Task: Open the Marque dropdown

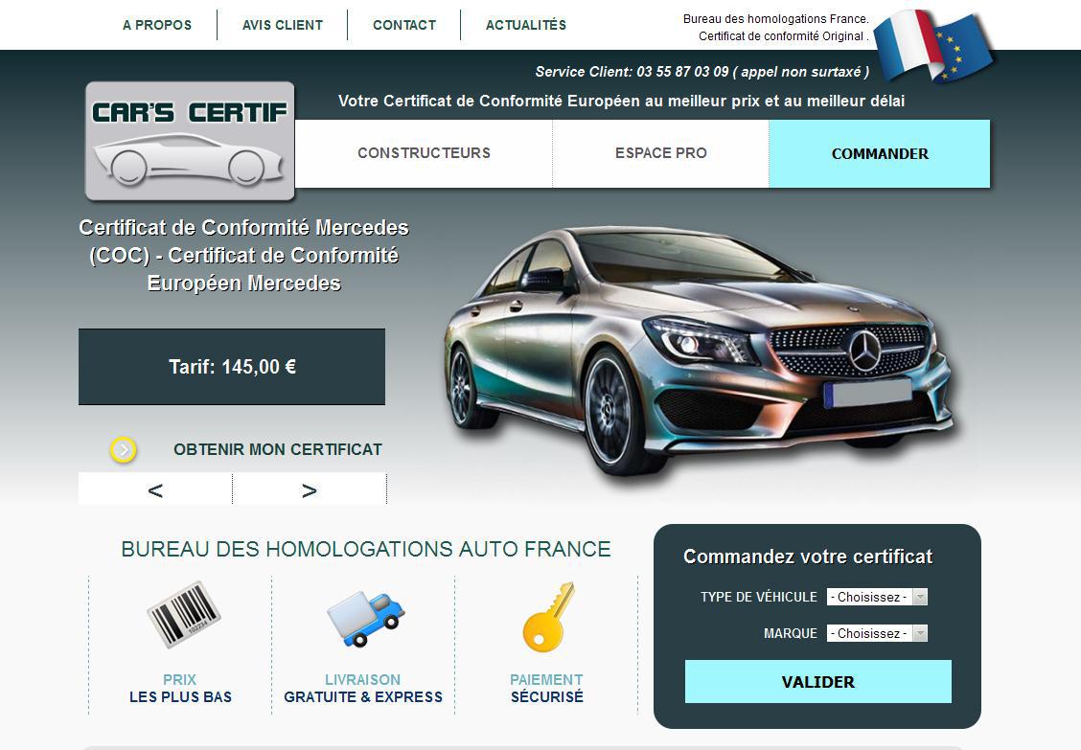Action: coord(877,633)
